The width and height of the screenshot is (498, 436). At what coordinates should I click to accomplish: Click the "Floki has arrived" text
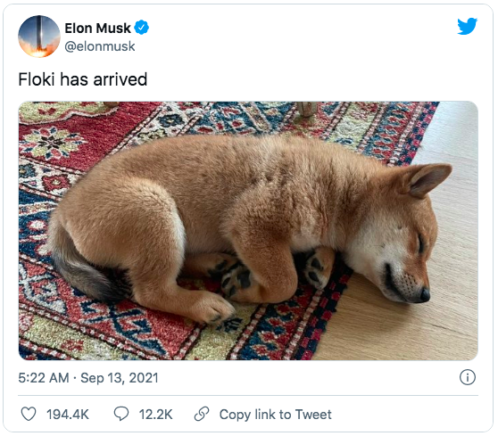pyautogui.click(x=83, y=79)
